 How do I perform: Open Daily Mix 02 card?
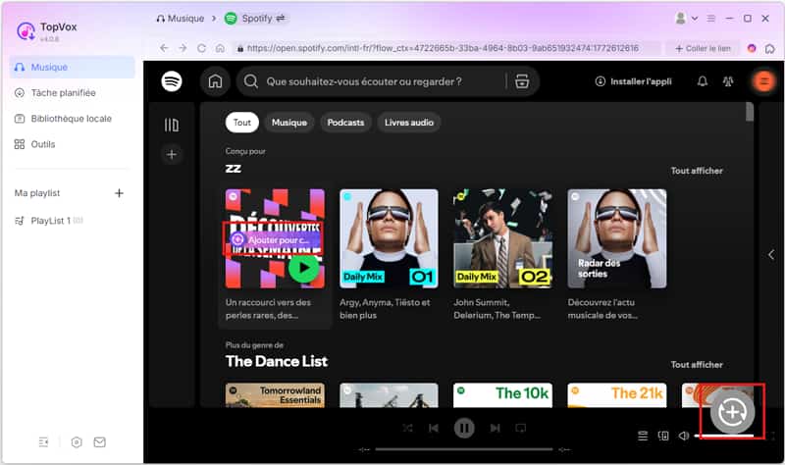(x=502, y=255)
